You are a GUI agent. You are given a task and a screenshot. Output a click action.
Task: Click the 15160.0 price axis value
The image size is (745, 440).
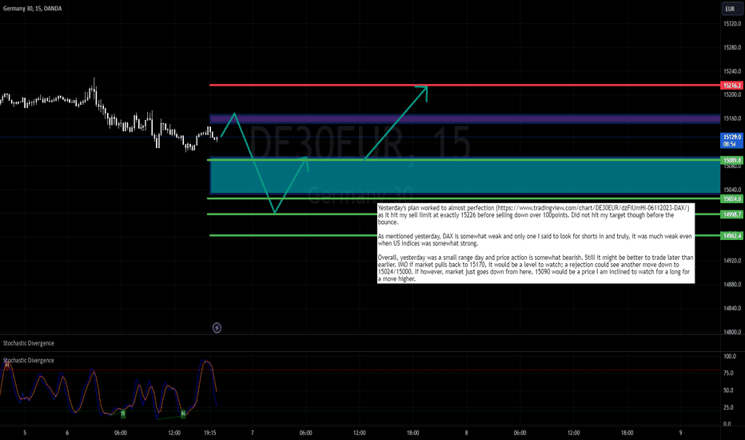pos(732,118)
